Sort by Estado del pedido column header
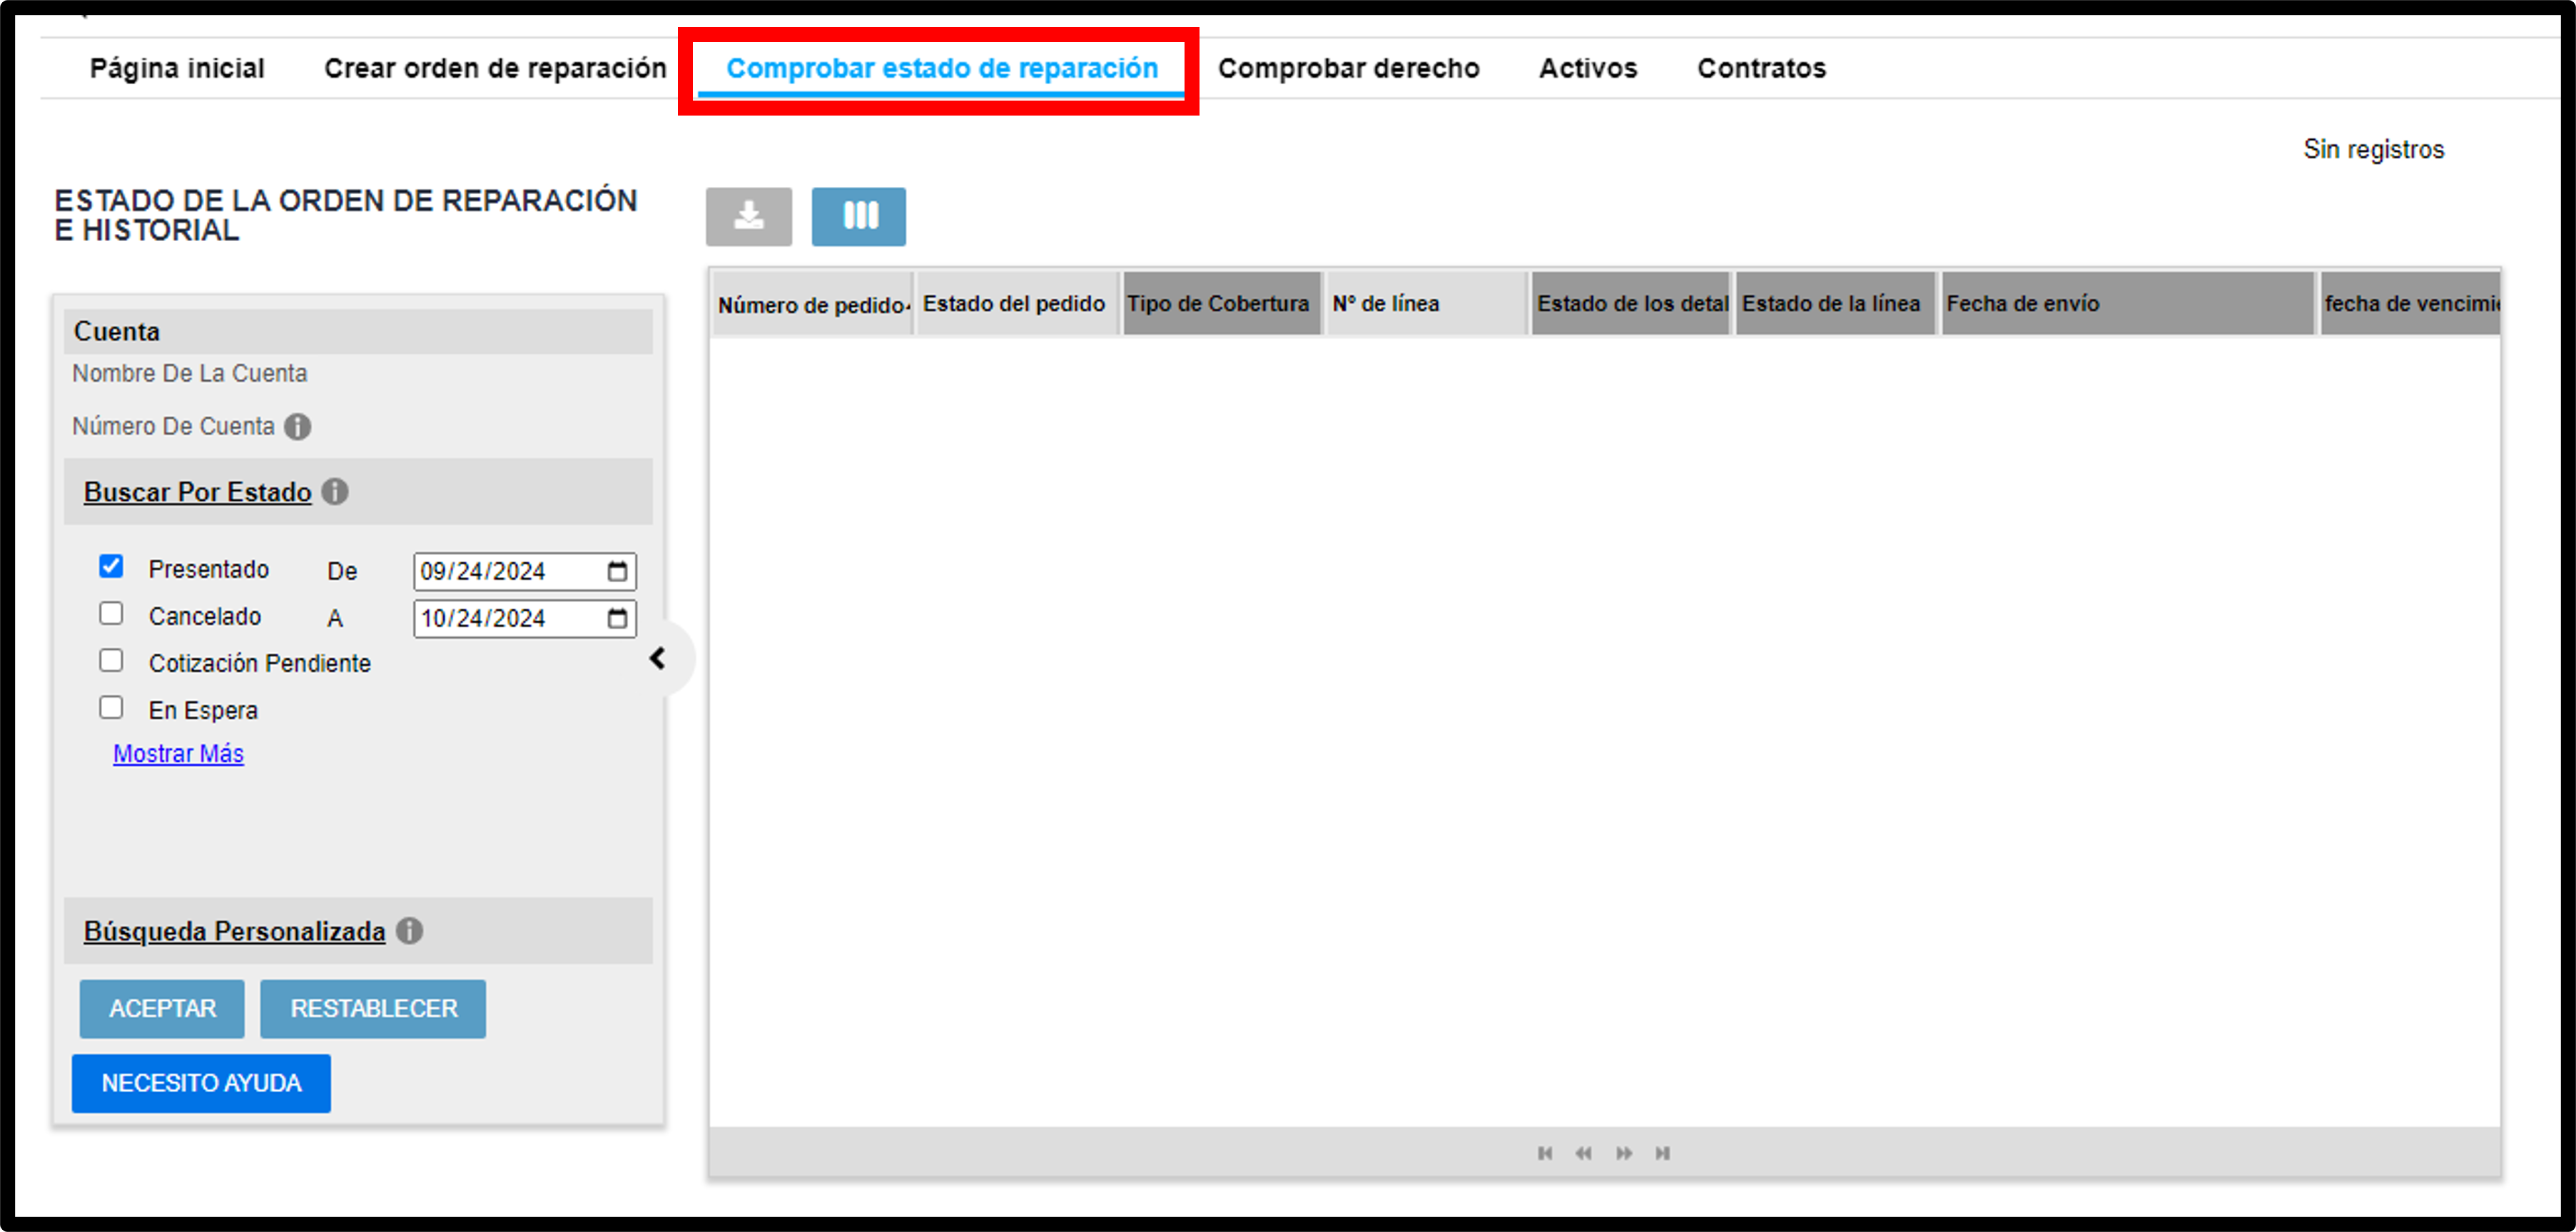 [1017, 304]
